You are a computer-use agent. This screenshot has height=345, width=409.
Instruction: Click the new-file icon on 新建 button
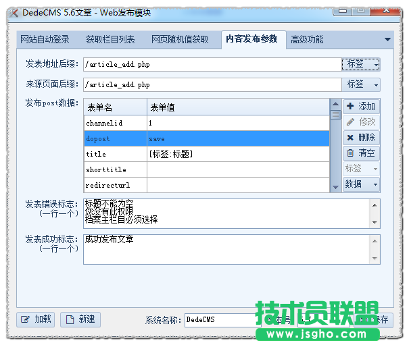pyautogui.click(x=70, y=319)
